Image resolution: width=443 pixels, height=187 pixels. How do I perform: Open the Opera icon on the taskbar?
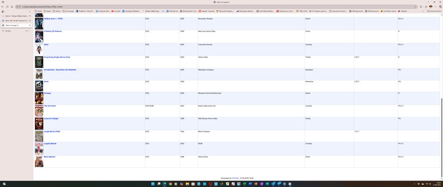(x=210, y=184)
